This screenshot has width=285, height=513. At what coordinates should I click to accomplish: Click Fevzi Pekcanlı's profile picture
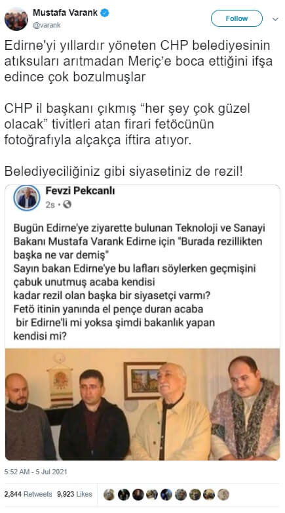(27, 198)
